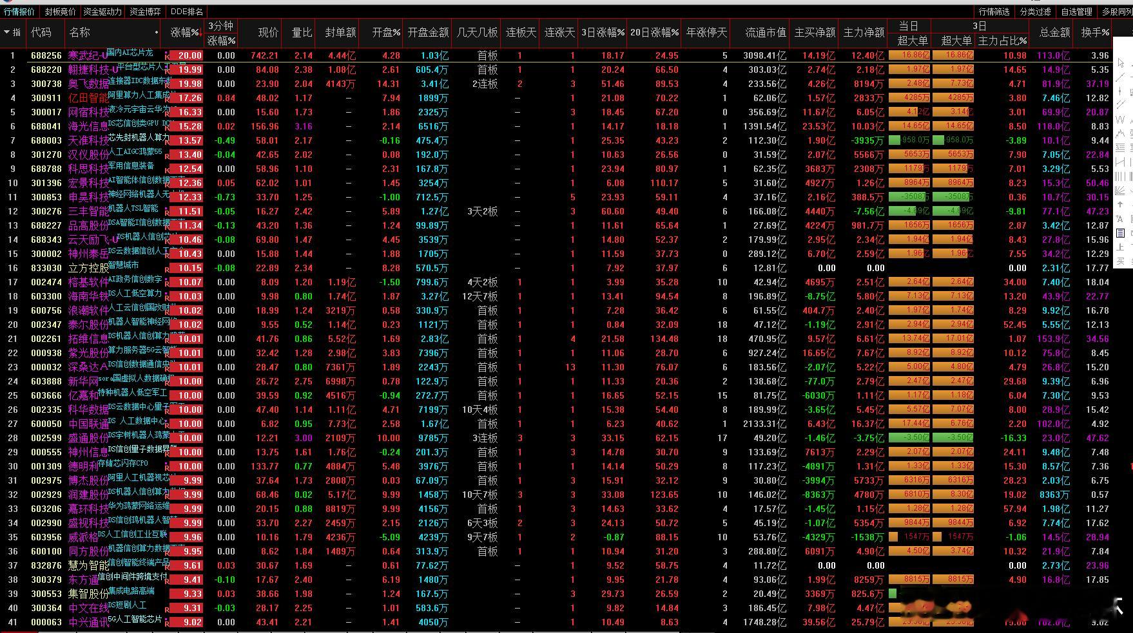Select the arrow cursor drawing tool
This screenshot has height=633, width=1133.
pyautogui.click(x=1121, y=63)
